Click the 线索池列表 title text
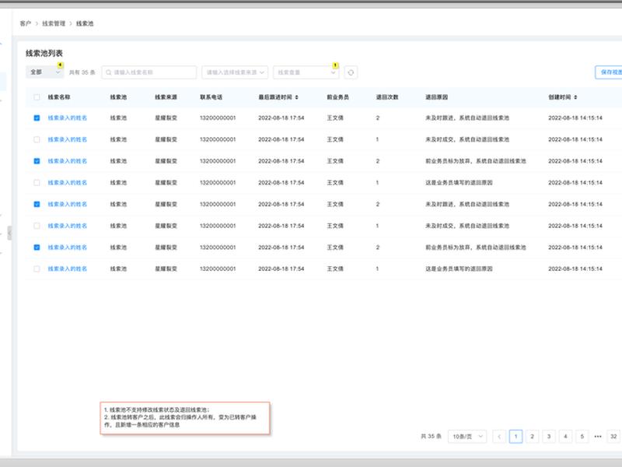 click(44, 53)
